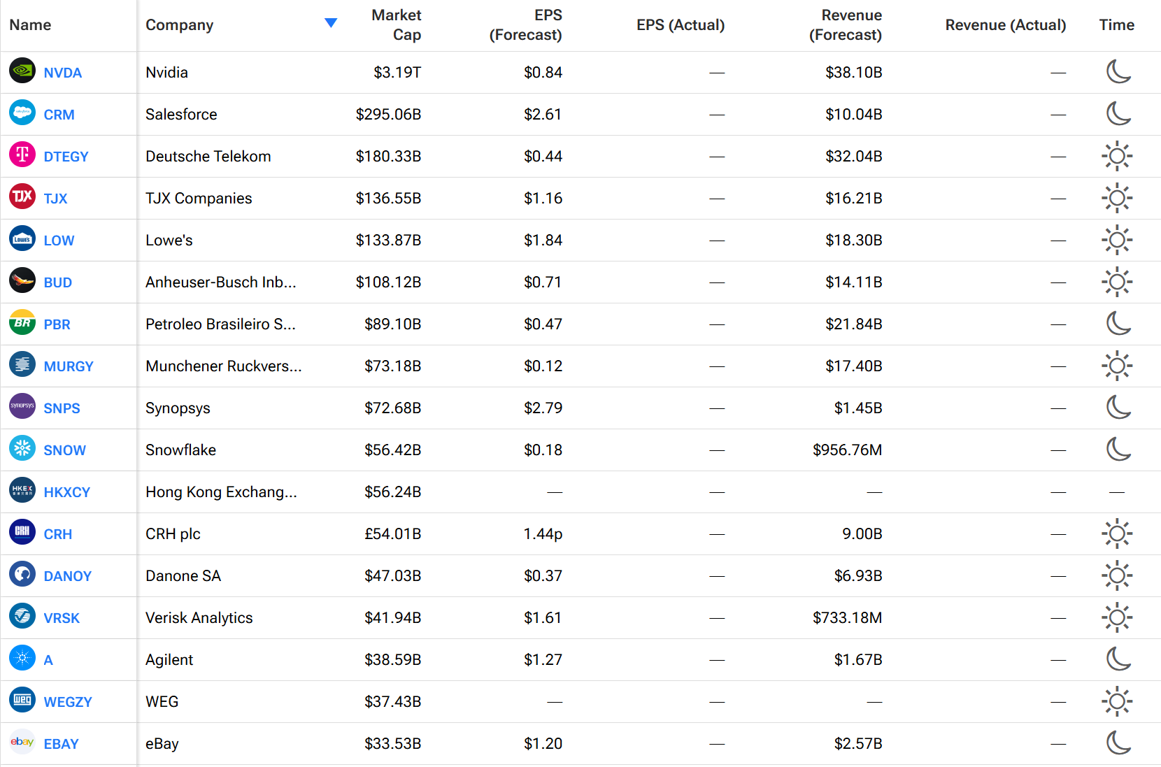Open the LOW ticker link

tap(59, 241)
